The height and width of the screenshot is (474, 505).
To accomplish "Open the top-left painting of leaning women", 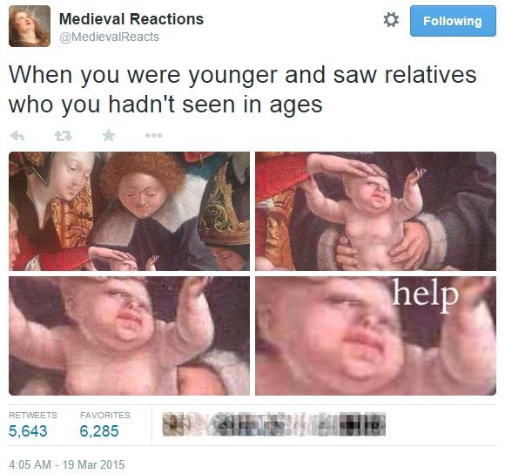I will pyautogui.click(x=129, y=211).
